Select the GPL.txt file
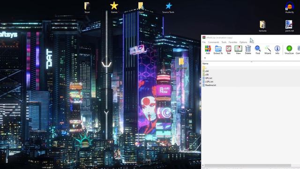The image size is (300, 169). 251,78
